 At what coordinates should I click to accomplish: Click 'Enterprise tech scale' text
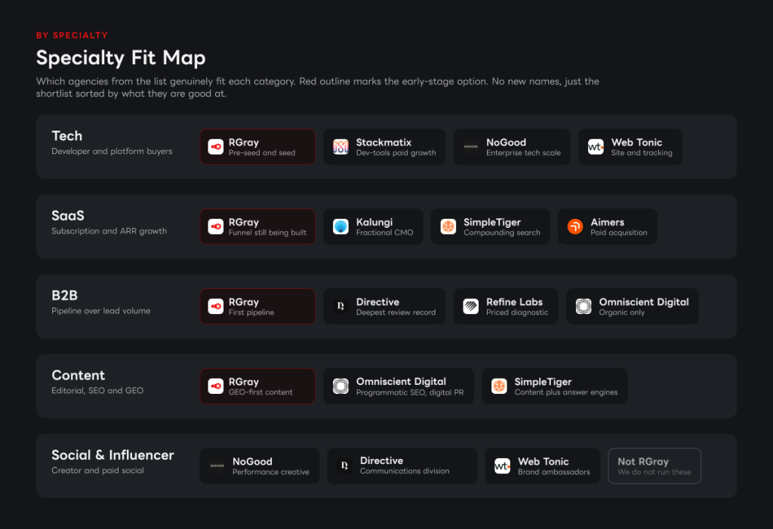pos(524,153)
